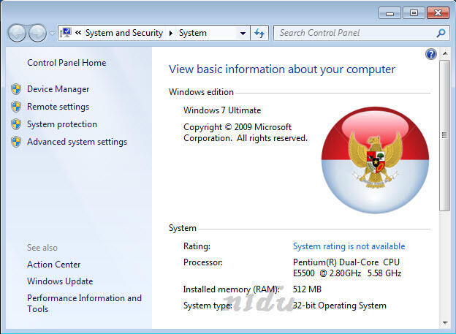The height and width of the screenshot is (334, 456).
Task: Go to Control Panel Home
Action: tap(66, 63)
